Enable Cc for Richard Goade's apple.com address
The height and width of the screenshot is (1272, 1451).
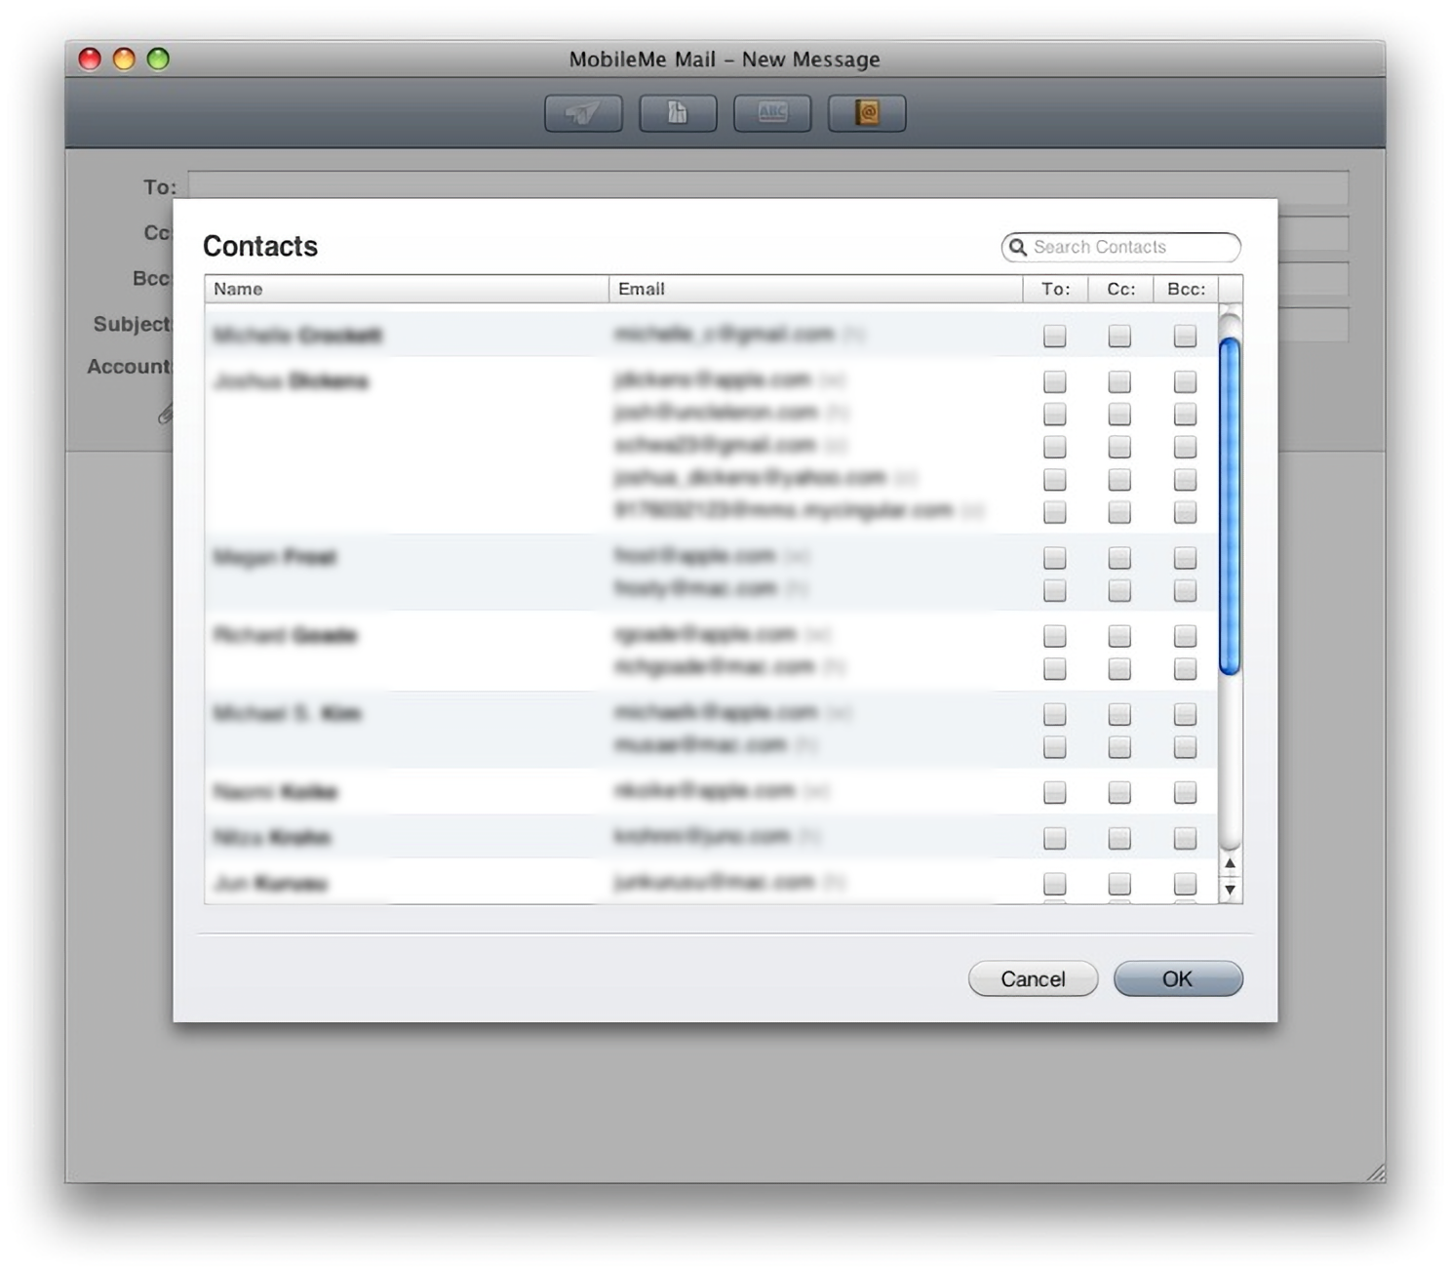tap(1118, 634)
